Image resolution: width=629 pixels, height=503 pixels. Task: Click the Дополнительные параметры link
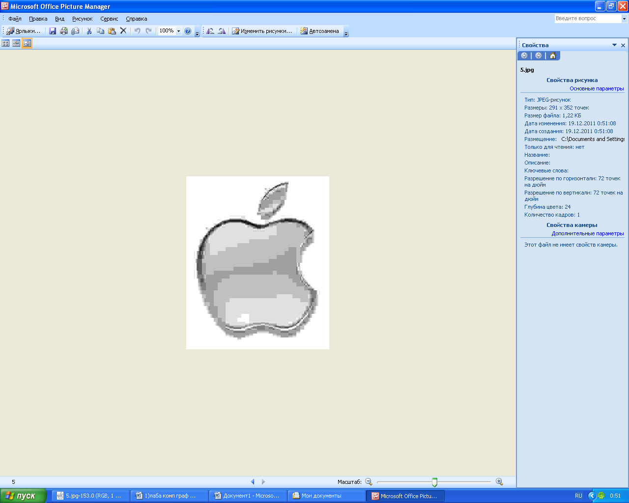(588, 233)
